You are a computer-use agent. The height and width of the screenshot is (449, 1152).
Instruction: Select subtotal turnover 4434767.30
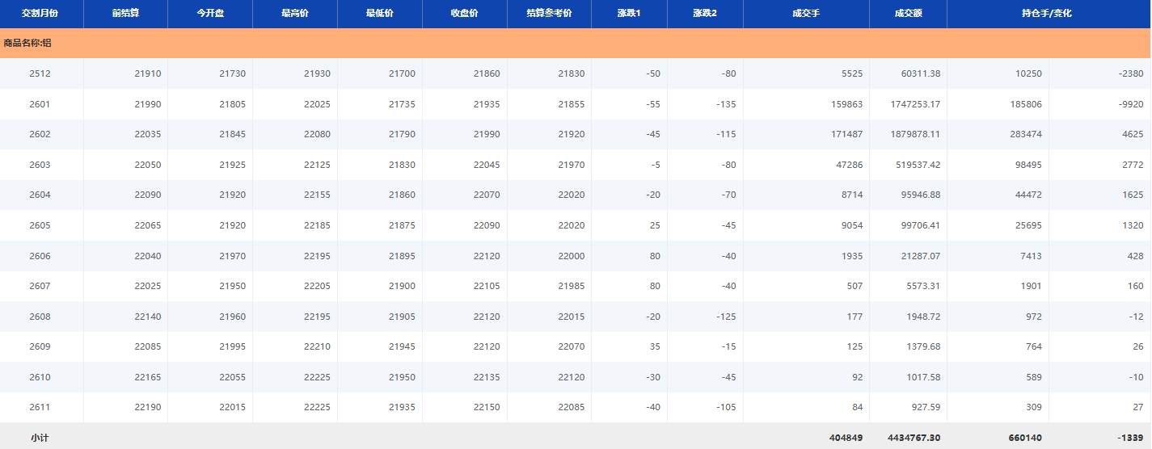pos(914,437)
